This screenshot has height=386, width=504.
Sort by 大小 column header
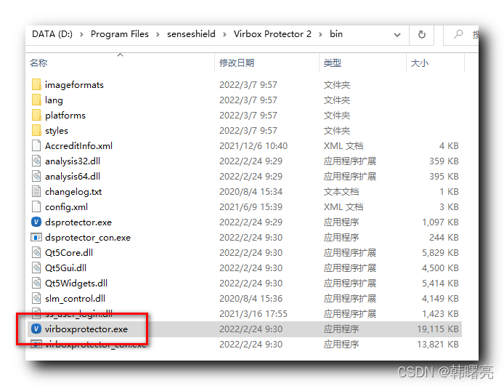pos(420,63)
